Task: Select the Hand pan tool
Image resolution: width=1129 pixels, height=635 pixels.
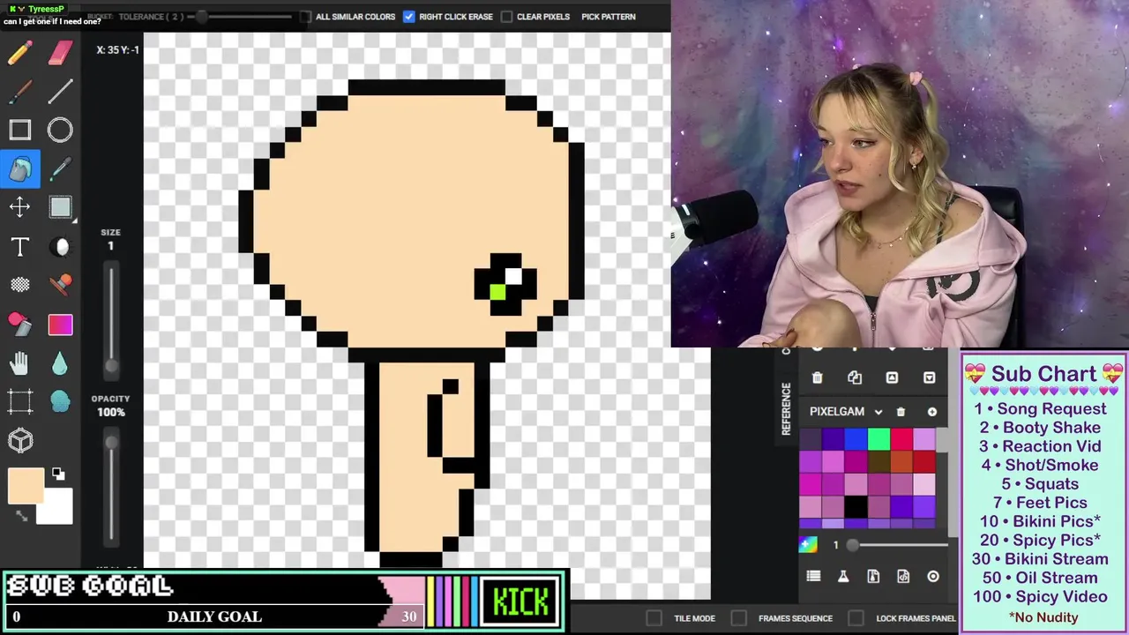Action: click(x=19, y=362)
